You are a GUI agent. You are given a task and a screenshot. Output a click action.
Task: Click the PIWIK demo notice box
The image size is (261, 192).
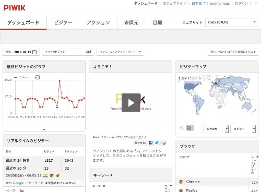(233, 52)
